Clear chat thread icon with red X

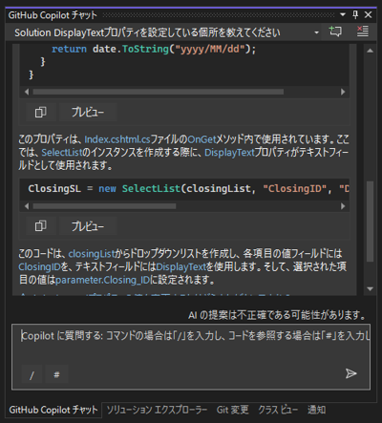coord(362,32)
